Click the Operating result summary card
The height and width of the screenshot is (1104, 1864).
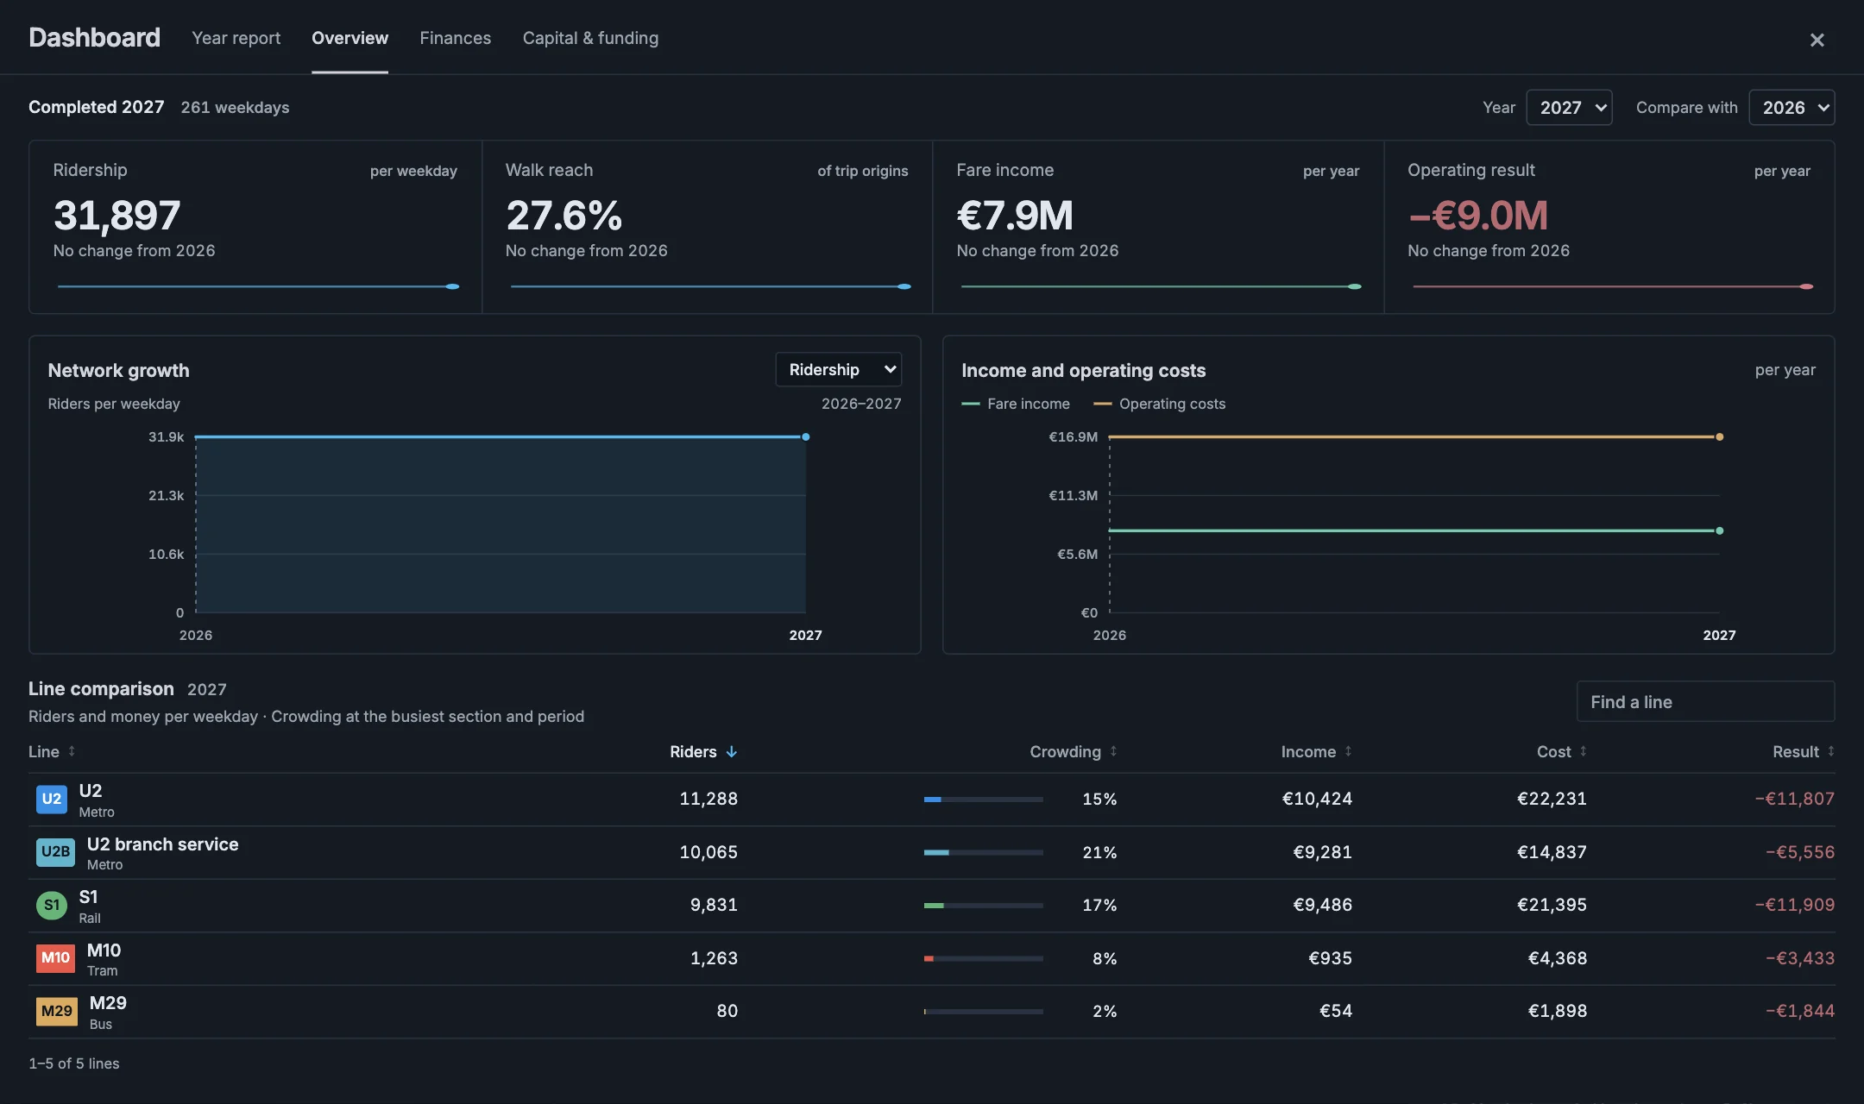1609,227
